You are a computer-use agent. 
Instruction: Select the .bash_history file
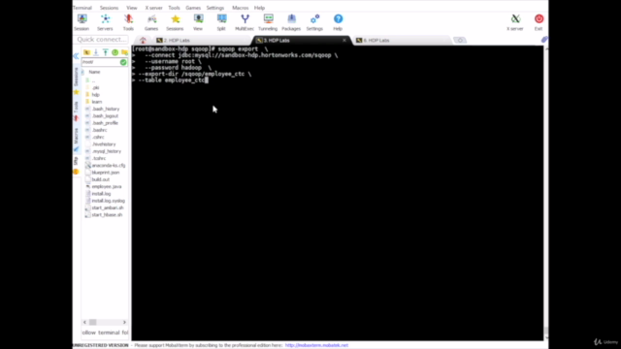pos(106,109)
